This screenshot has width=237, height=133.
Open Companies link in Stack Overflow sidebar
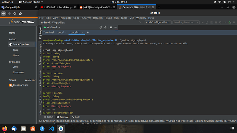tap(19, 72)
